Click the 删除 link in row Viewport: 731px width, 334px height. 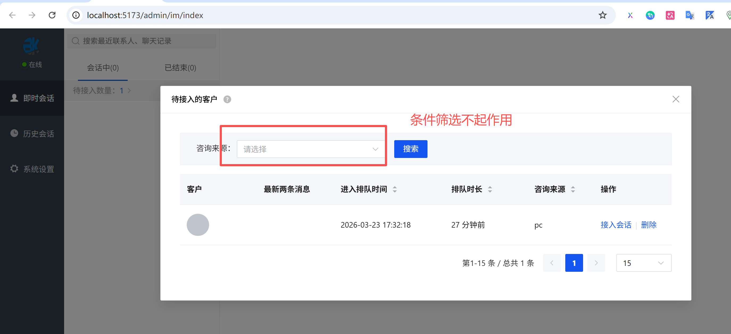click(649, 225)
